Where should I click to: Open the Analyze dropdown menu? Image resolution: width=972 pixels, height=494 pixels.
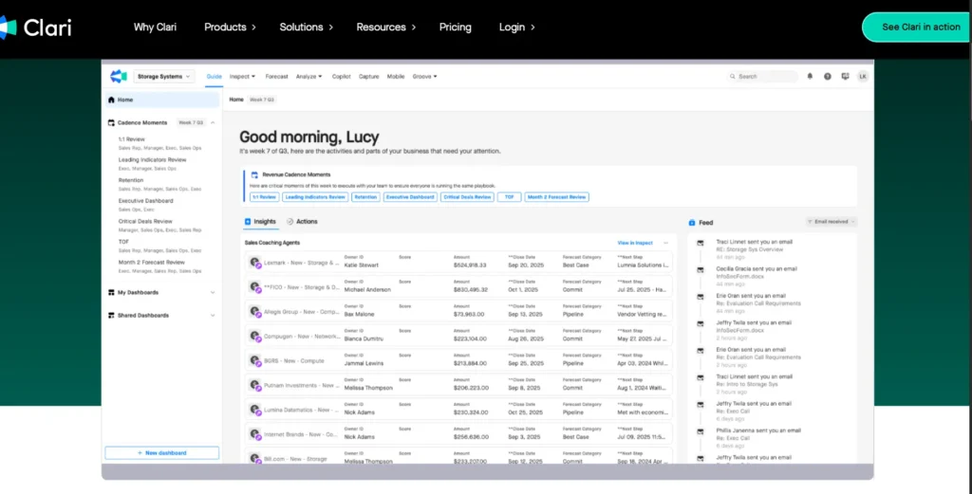[x=309, y=76]
